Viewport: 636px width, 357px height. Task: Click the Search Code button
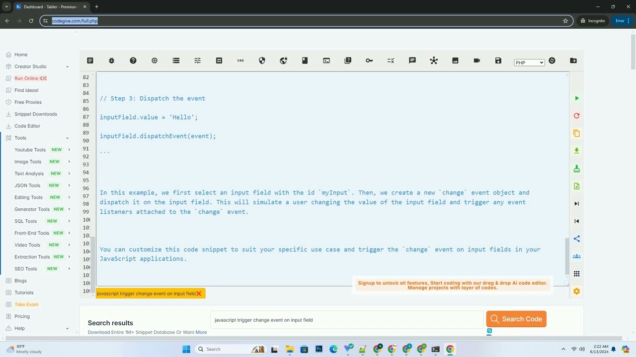point(516,319)
